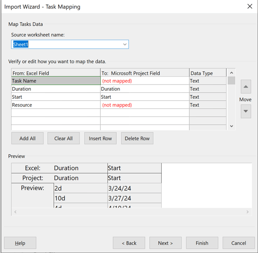258x253 pixels.
Task: Click the 10d preview duration cell
Action: (81, 198)
